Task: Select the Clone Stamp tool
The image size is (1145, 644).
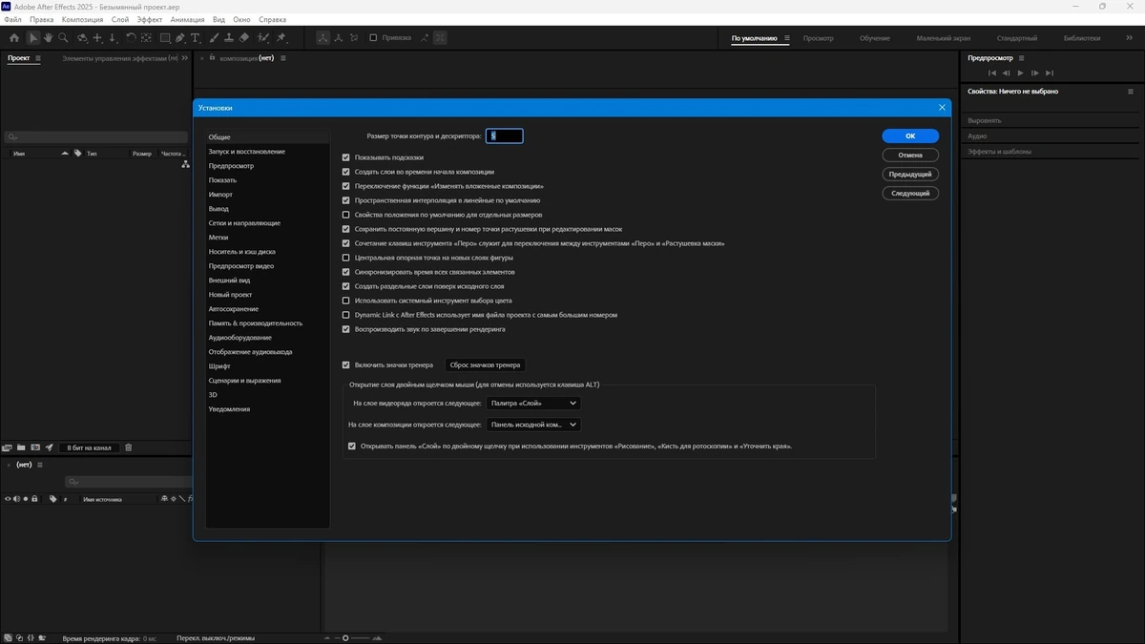Action: tap(228, 38)
